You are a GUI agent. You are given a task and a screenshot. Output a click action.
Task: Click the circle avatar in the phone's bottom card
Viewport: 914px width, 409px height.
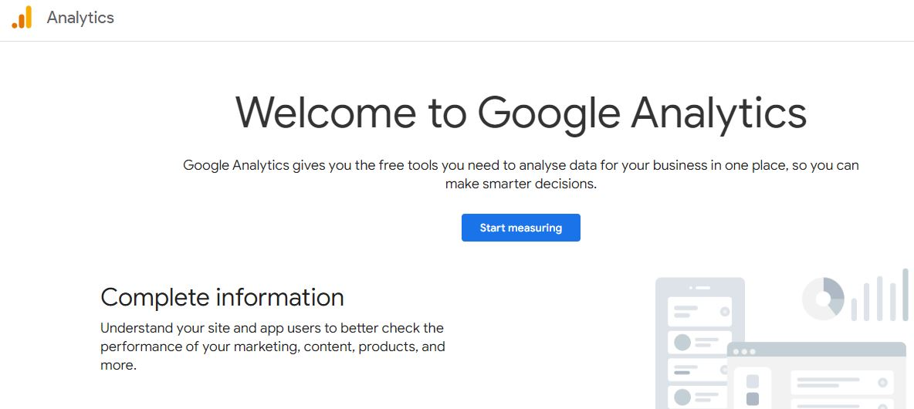coord(682,398)
